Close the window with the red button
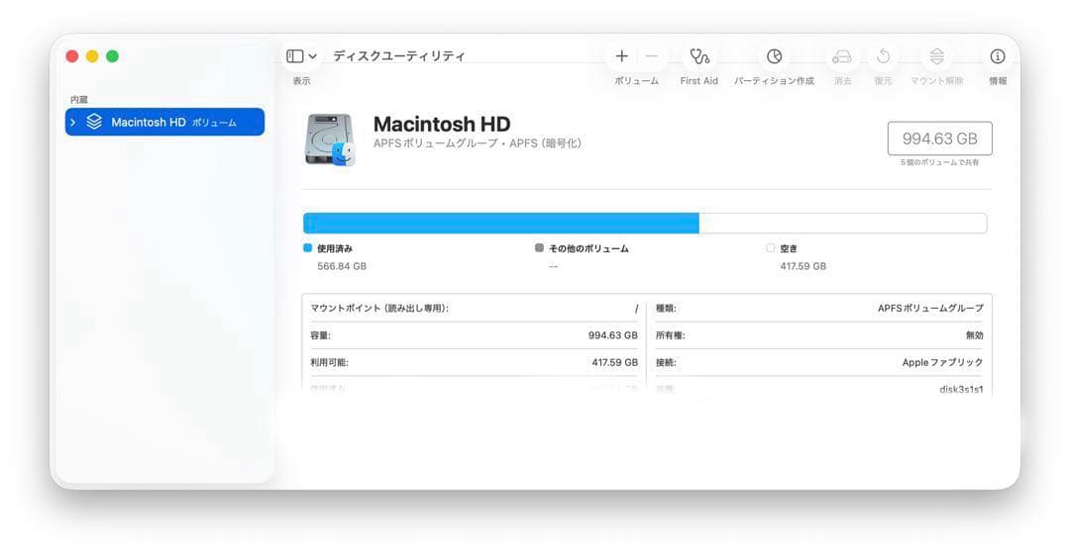Image resolution: width=1070 pixels, height=555 pixels. 72,56
